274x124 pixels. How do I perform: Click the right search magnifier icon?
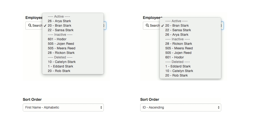pos(147,25)
